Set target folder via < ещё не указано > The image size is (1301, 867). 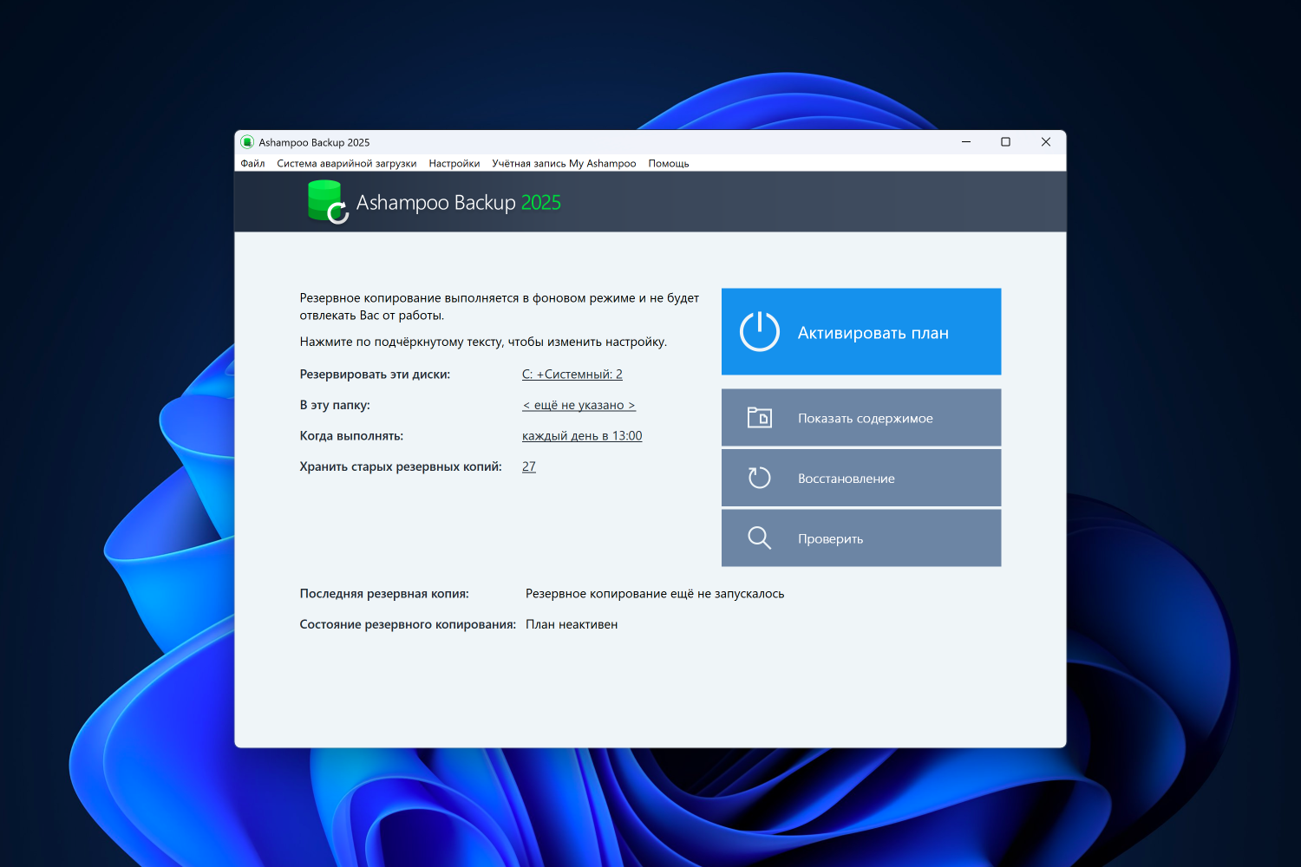coord(579,405)
